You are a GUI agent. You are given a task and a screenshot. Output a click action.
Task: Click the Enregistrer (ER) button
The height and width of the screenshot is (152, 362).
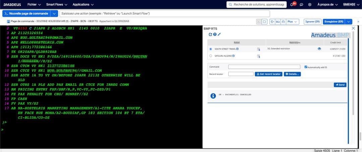334,21
